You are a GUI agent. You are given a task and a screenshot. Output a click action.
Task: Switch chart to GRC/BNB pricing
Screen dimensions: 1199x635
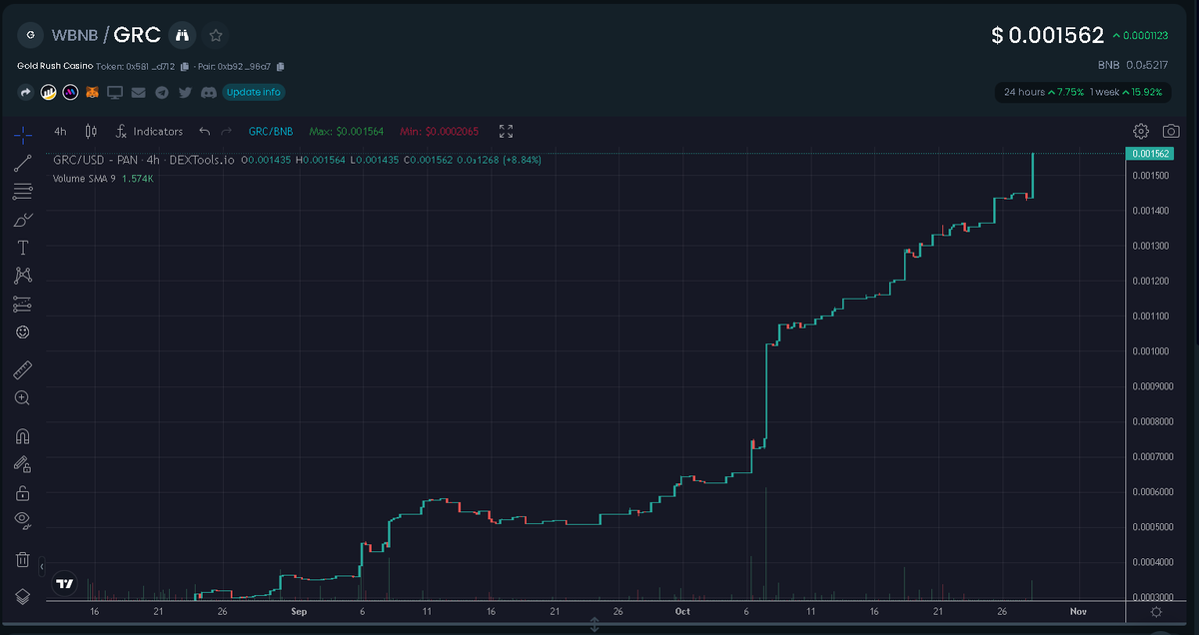pos(271,131)
